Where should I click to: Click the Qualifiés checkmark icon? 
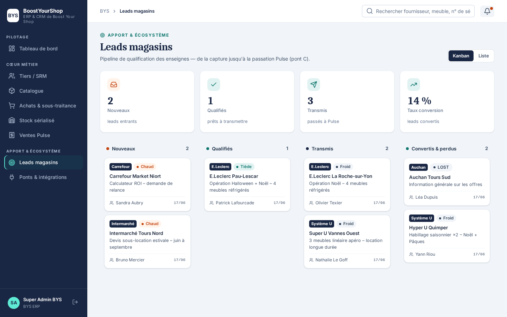(x=214, y=85)
